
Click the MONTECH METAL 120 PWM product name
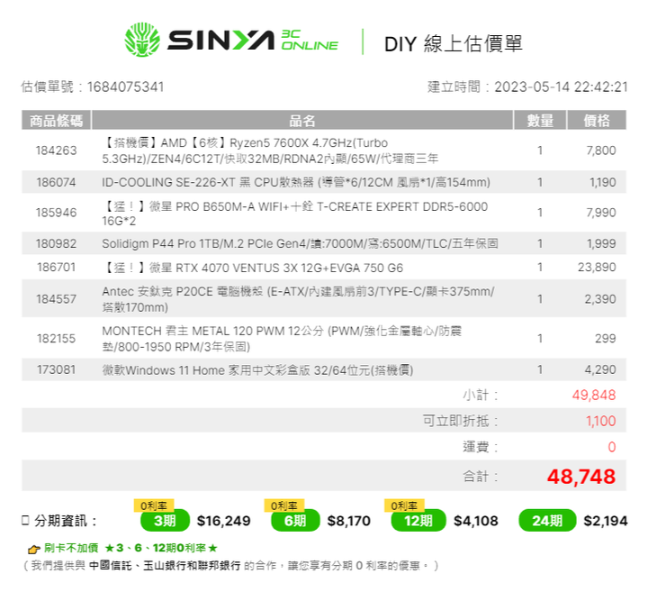[282, 339]
